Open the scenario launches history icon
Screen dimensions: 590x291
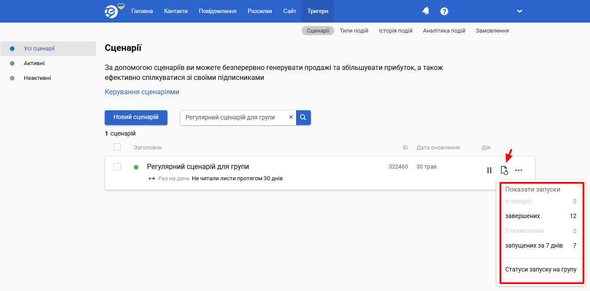[504, 170]
